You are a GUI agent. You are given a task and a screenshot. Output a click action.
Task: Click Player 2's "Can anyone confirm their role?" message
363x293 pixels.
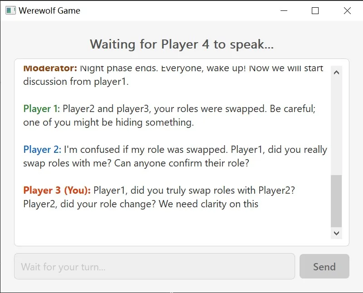(x=182, y=163)
